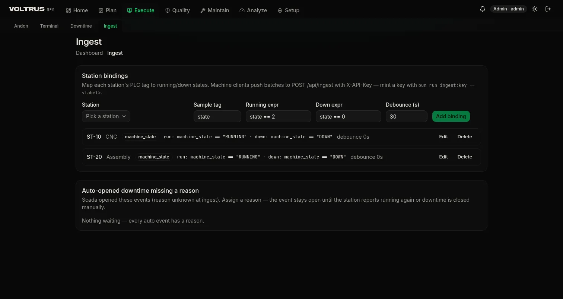The image size is (563, 299).
Task: Open the Quality menu
Action: 178,10
